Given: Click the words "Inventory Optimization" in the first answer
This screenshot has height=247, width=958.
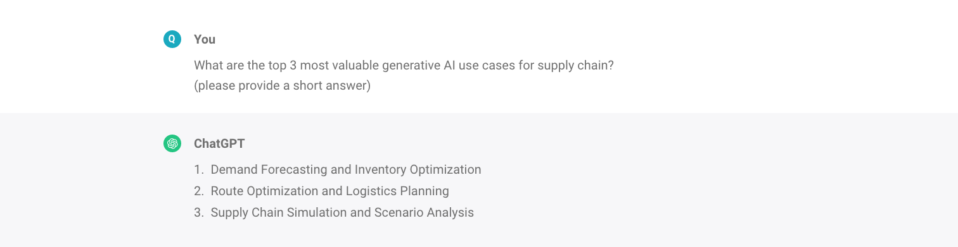Looking at the screenshot, I should [418, 169].
